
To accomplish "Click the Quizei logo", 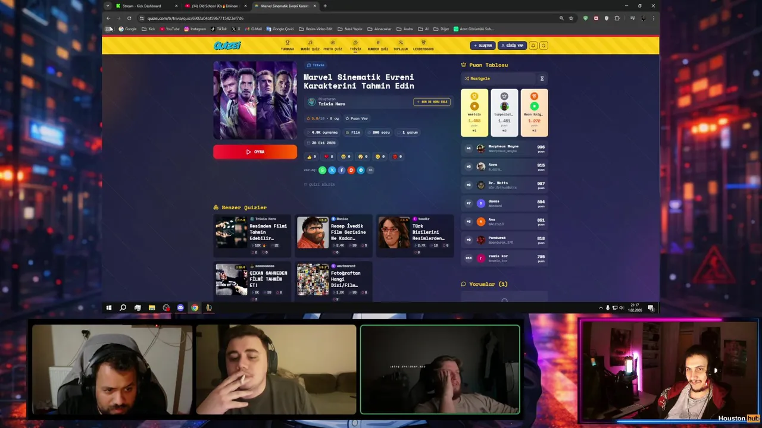I will click(227, 46).
